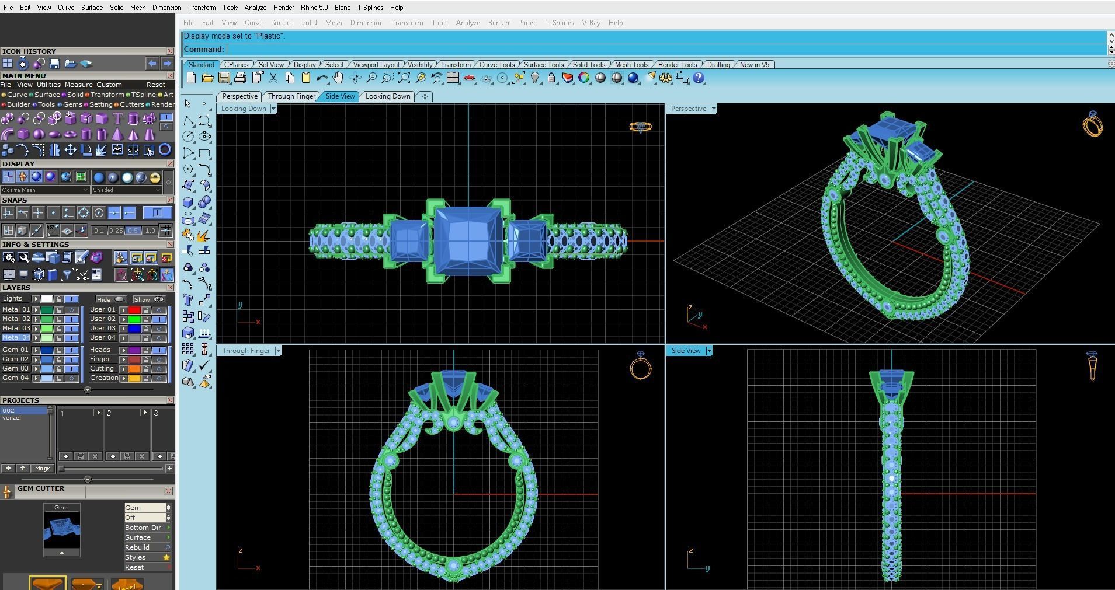
Task: Select the 1.0 snap increment
Action: [x=150, y=231]
